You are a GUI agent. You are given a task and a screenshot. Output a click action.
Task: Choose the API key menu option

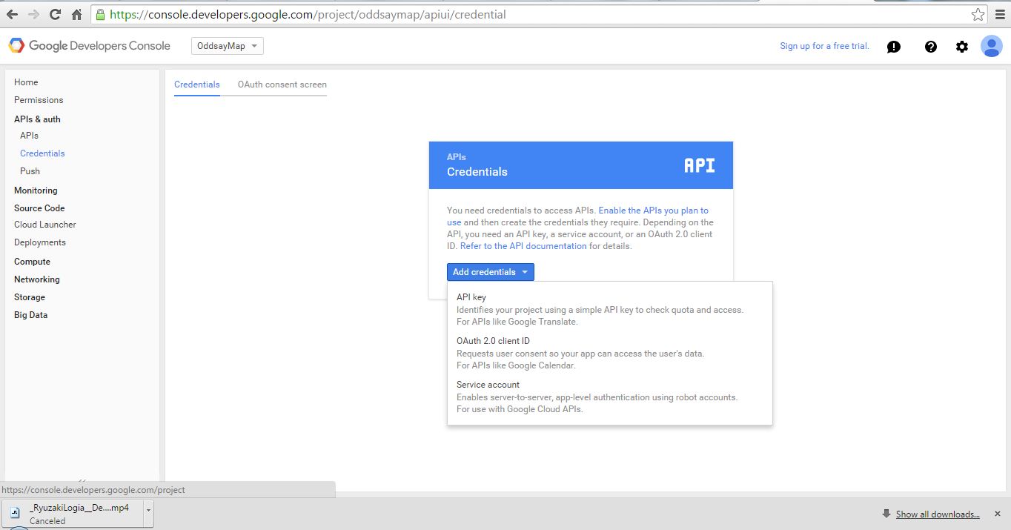coord(609,309)
